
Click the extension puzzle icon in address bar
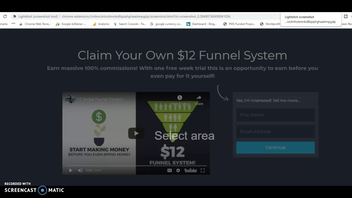point(15,16)
